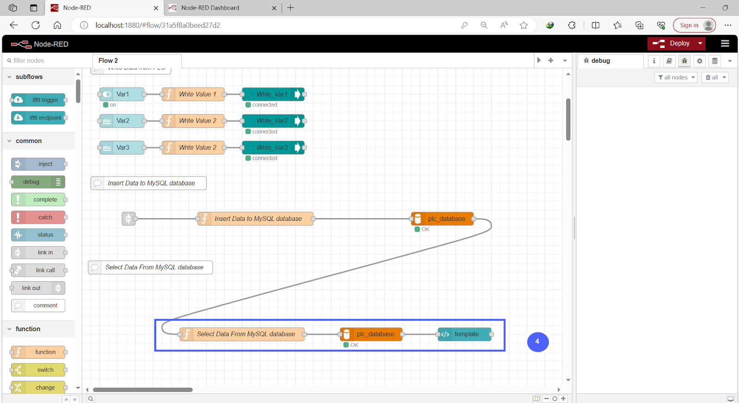Click the browser back arrow
The height and width of the screenshot is (403, 739).
14,25
